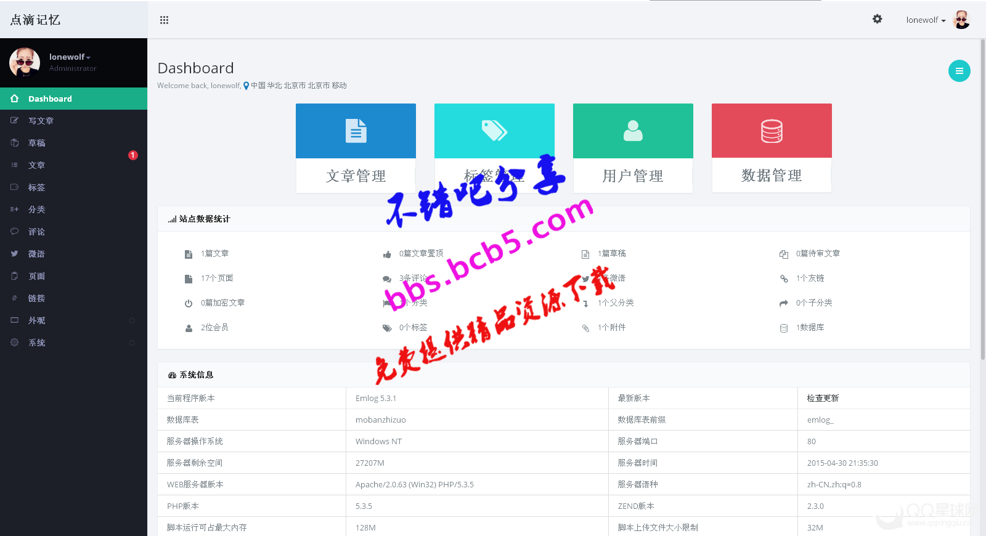Open the 用户管理 label
The image size is (986, 536).
click(x=633, y=176)
